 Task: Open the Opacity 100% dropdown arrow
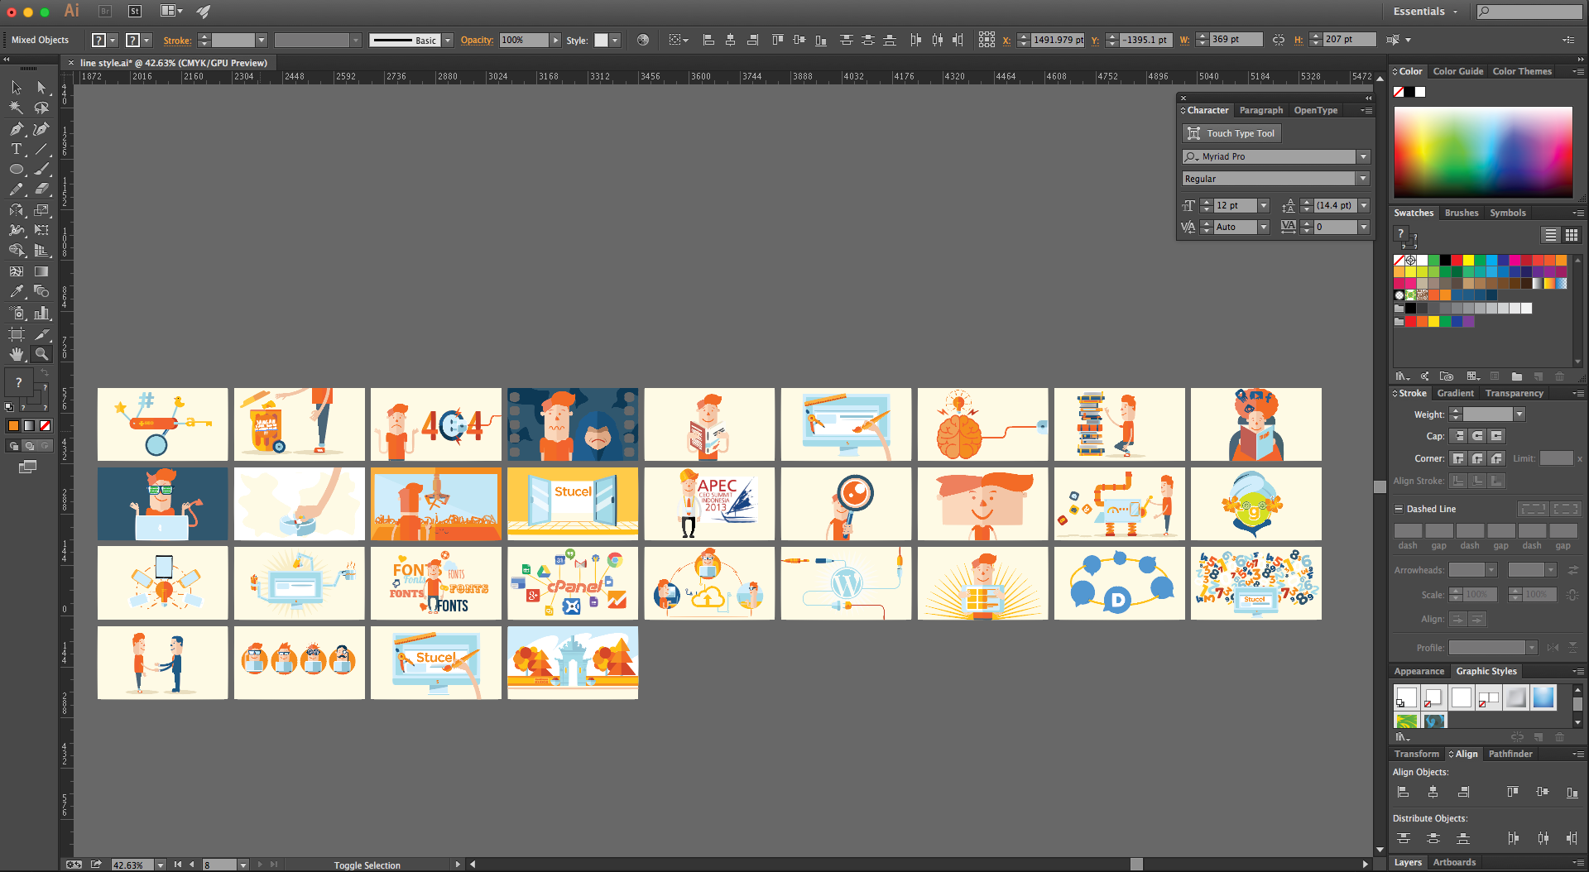coord(555,40)
